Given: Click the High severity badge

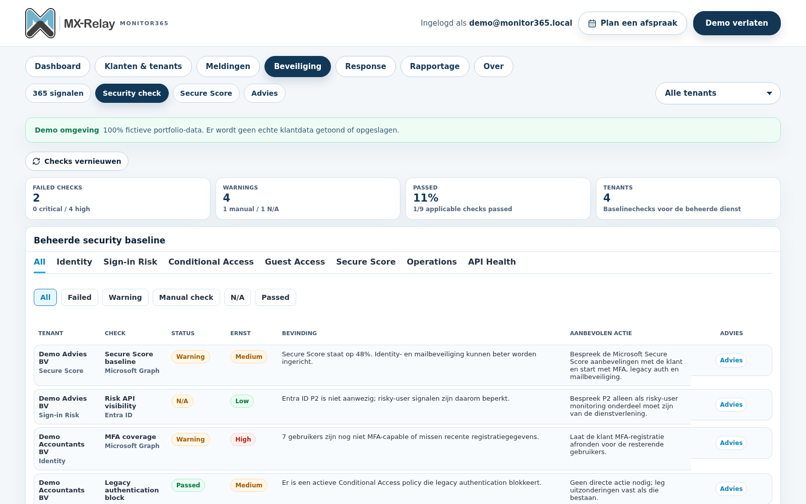Looking at the screenshot, I should (243, 439).
